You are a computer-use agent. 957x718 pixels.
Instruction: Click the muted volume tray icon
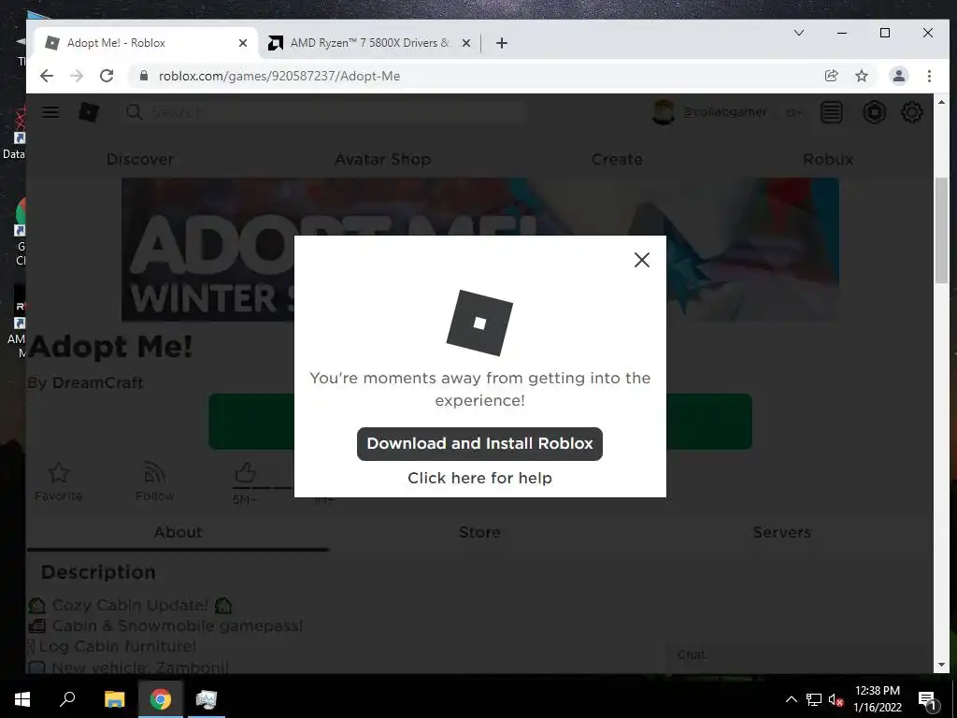[836, 699]
